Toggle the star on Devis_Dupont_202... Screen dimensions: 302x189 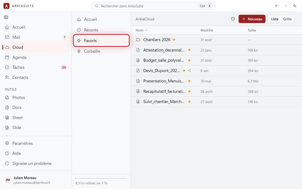click(184, 71)
